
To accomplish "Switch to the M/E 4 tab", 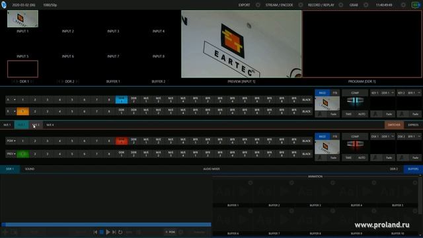I will [x=50, y=125].
